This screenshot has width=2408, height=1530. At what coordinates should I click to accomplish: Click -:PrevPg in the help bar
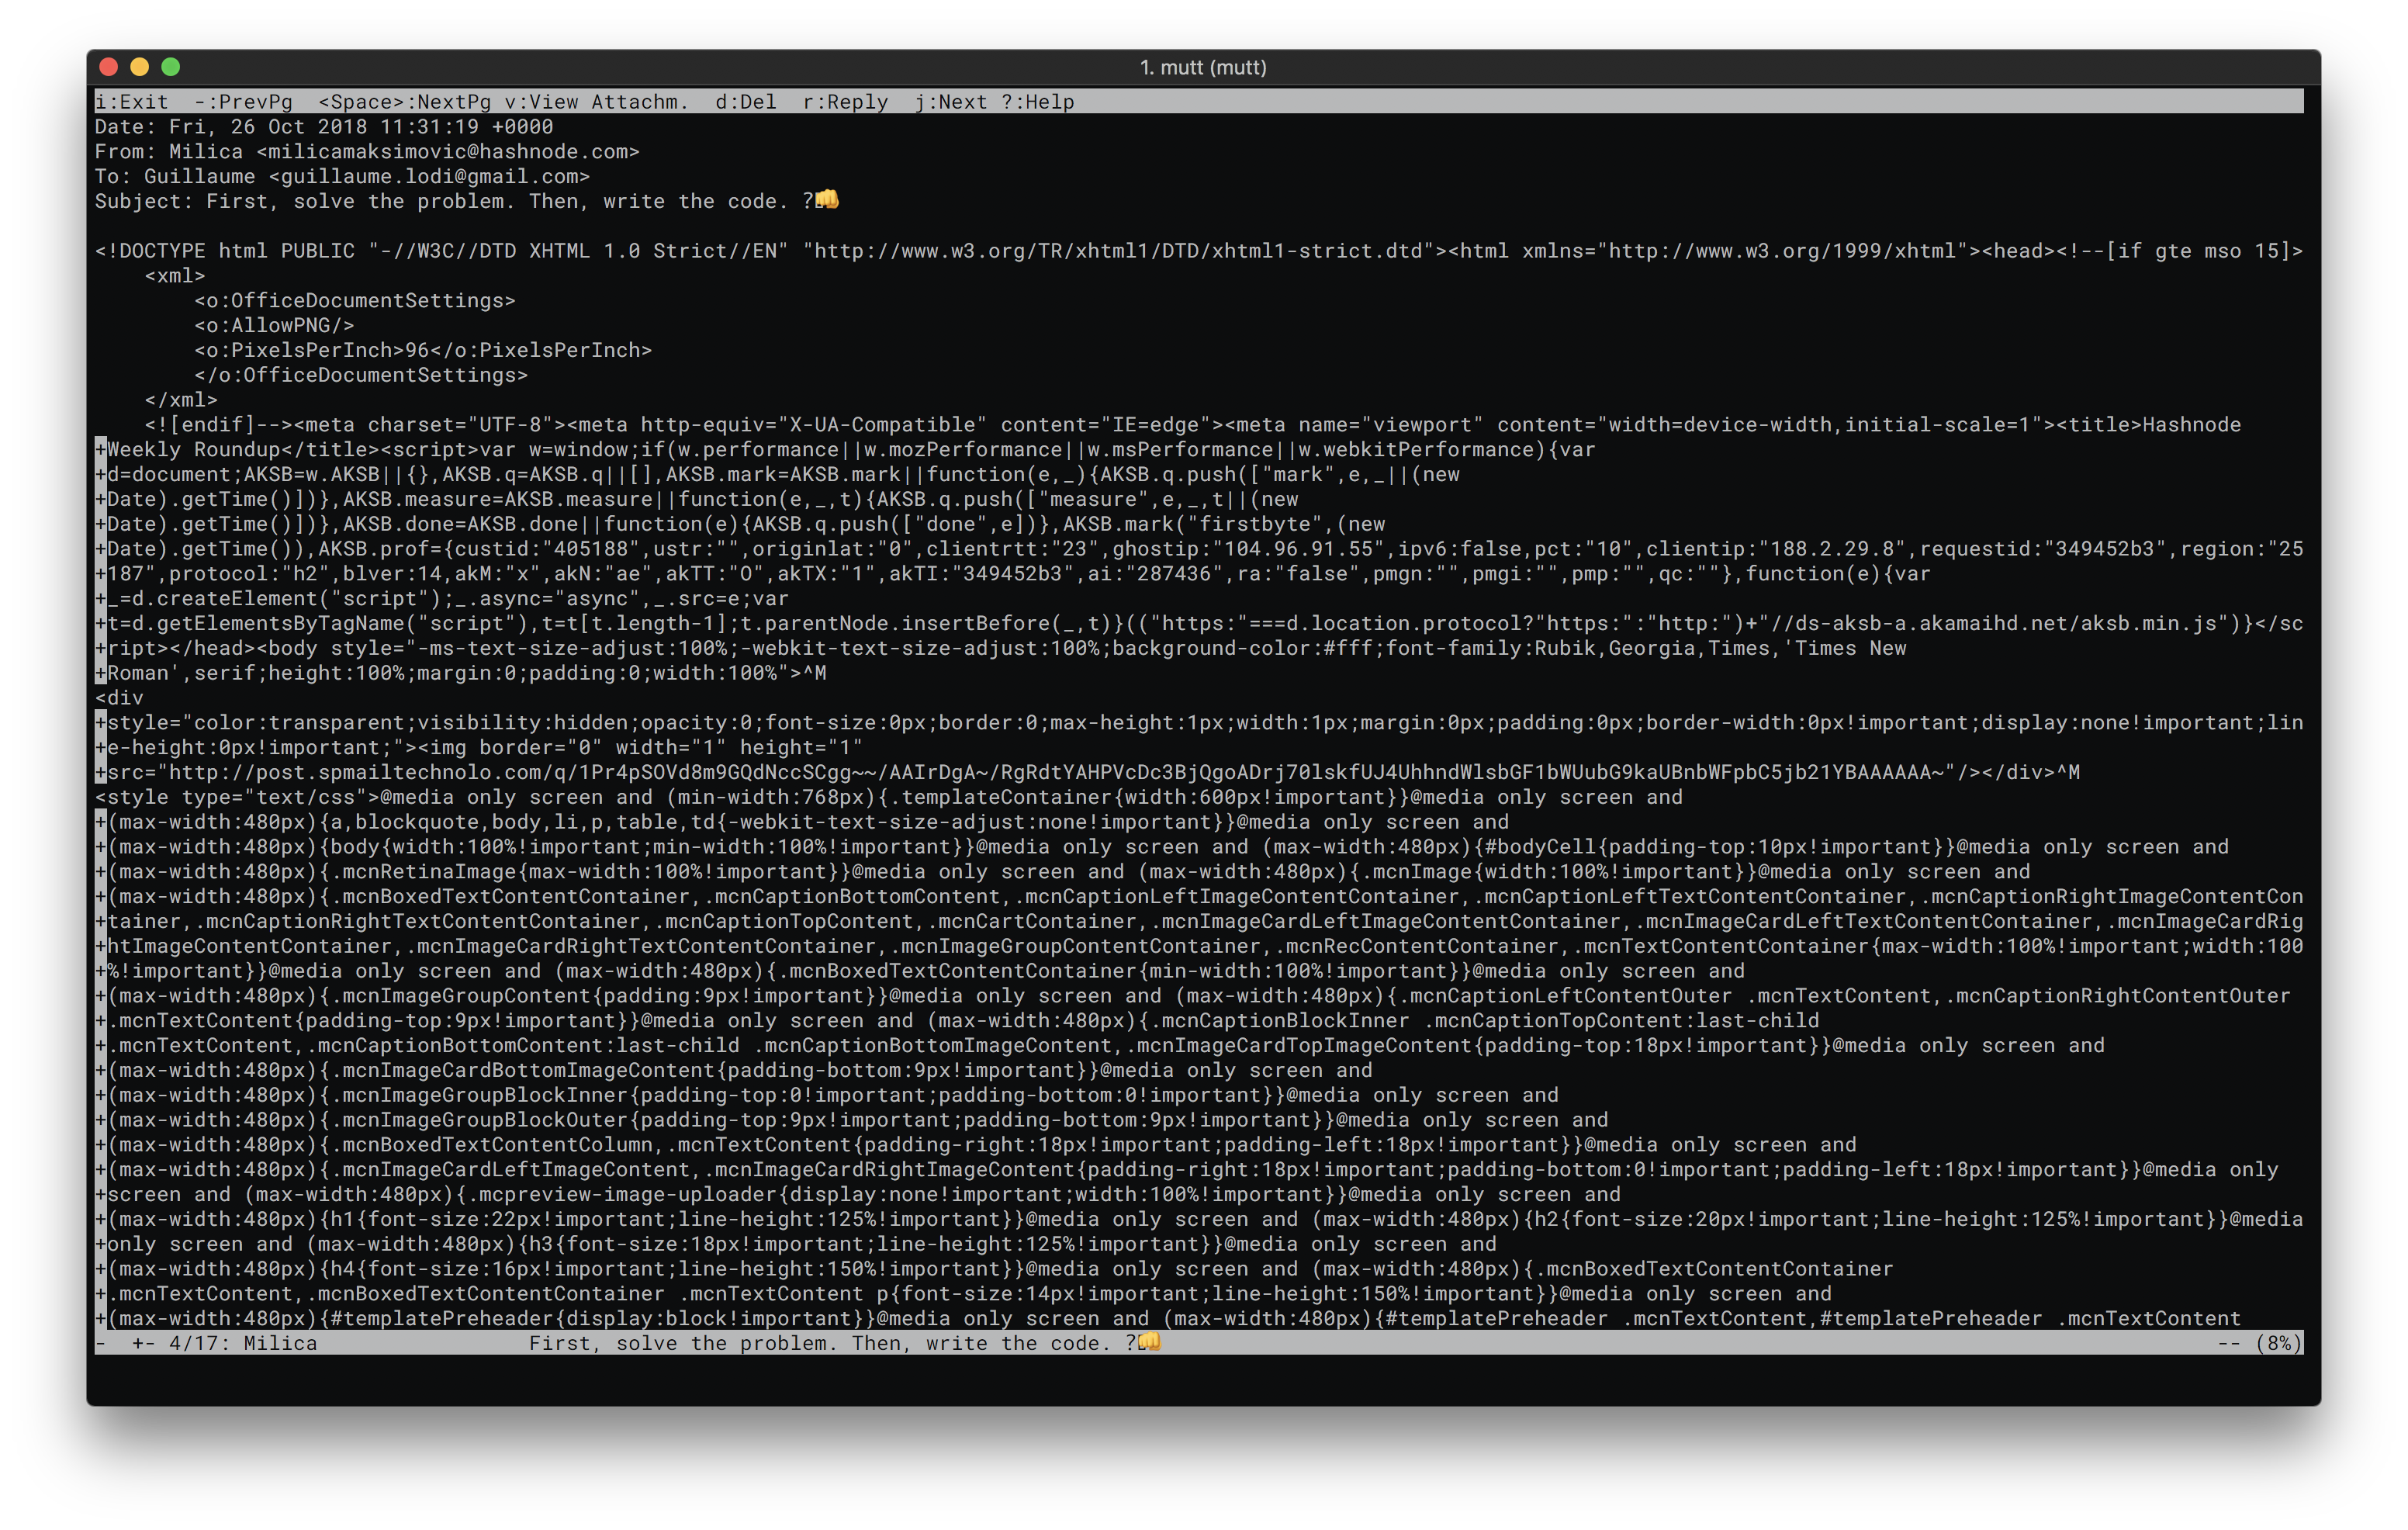coord(243,102)
